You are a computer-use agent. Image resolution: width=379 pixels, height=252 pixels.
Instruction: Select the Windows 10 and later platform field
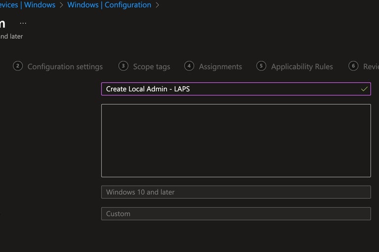click(x=236, y=192)
